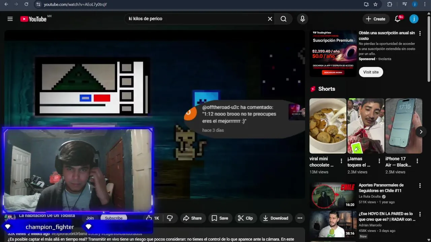Viewport: 431px width, 242px height.
Task: Click Sponsored label on ad
Action: tap(367, 59)
